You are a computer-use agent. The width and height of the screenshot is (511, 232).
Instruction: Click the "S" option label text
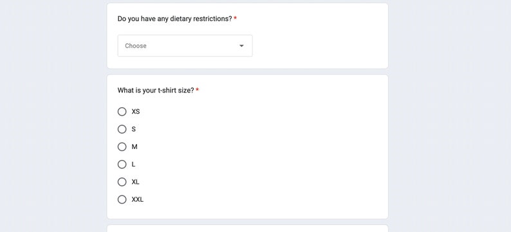tap(134, 129)
